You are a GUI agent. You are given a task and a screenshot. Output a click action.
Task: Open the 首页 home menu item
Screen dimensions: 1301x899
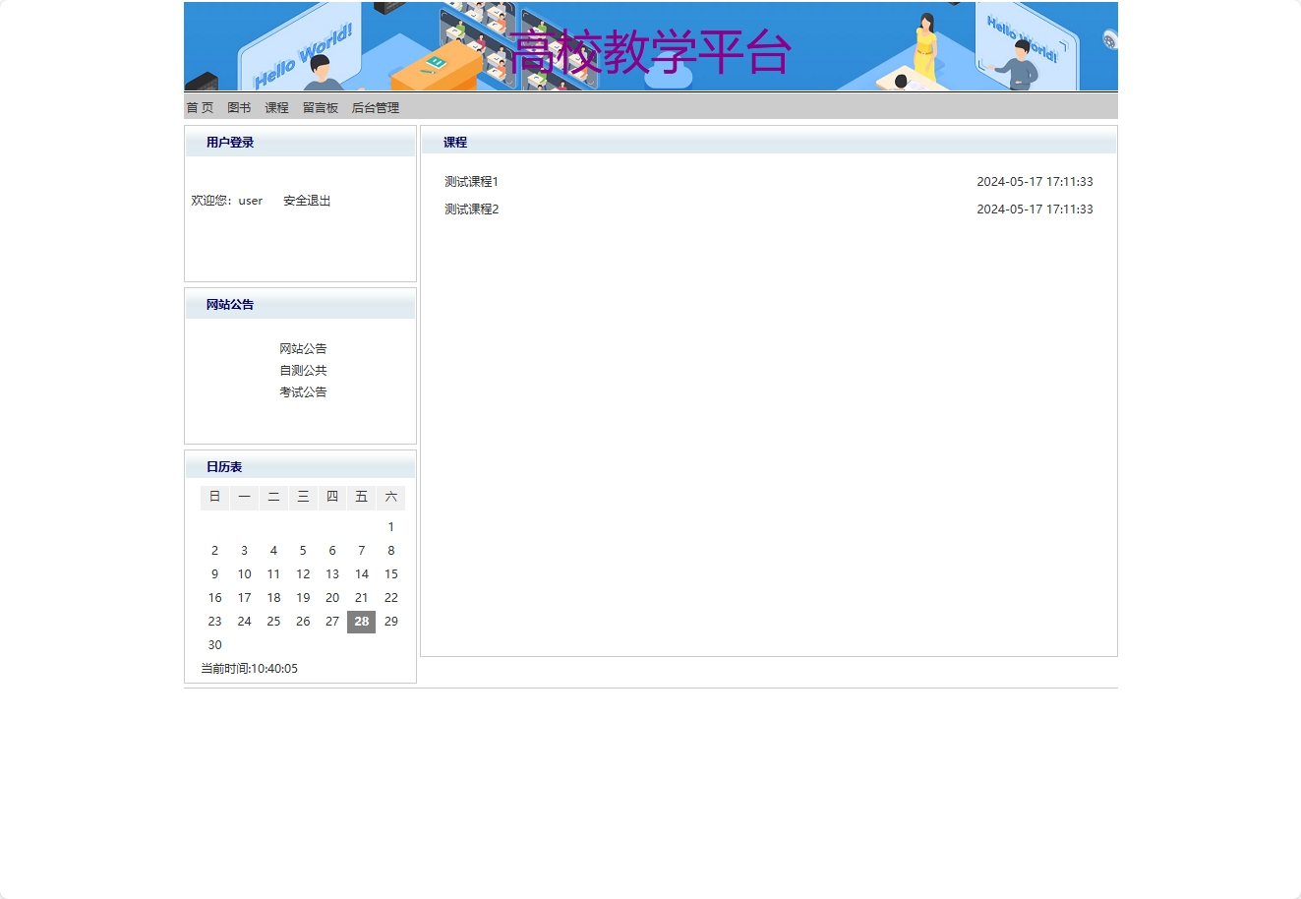(199, 108)
